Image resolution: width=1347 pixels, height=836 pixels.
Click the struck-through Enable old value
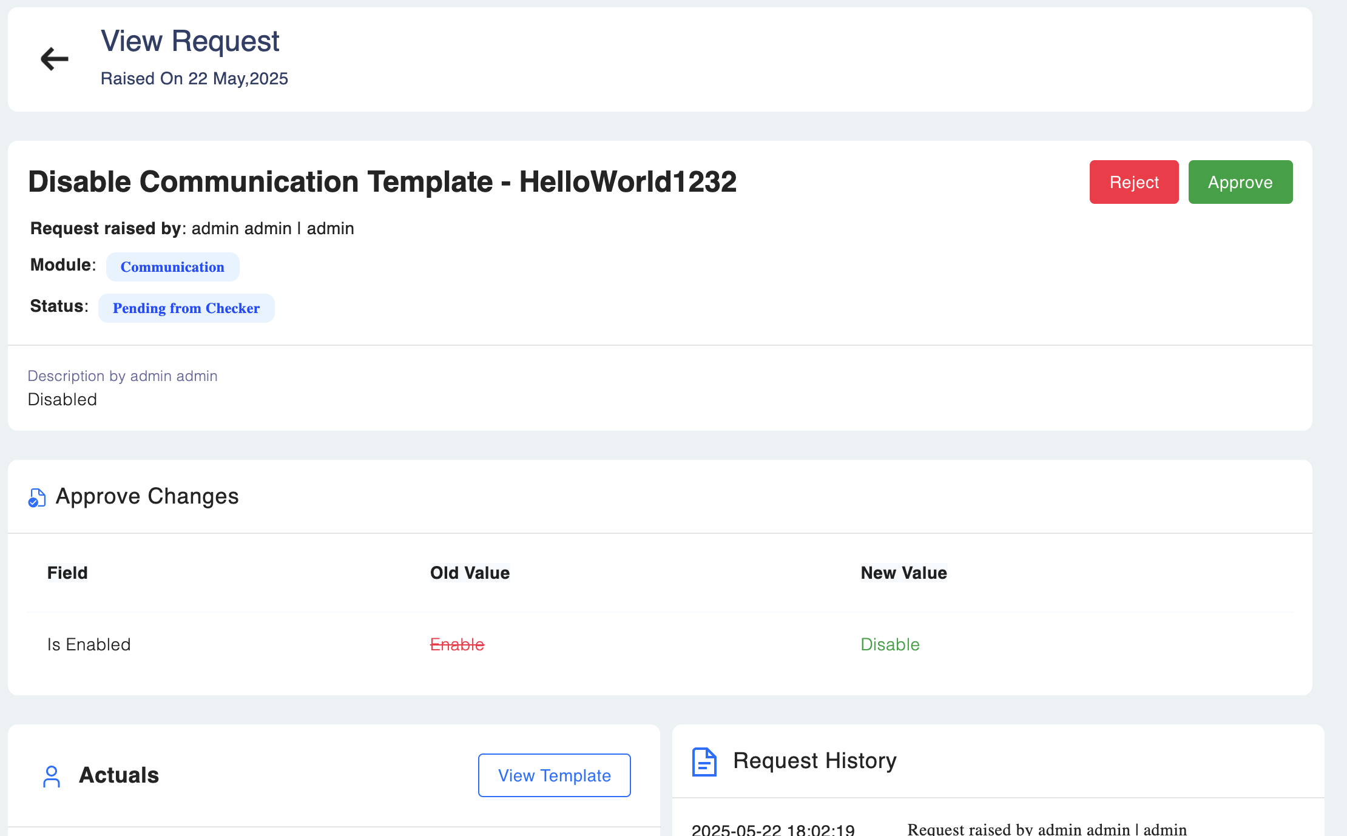click(457, 644)
